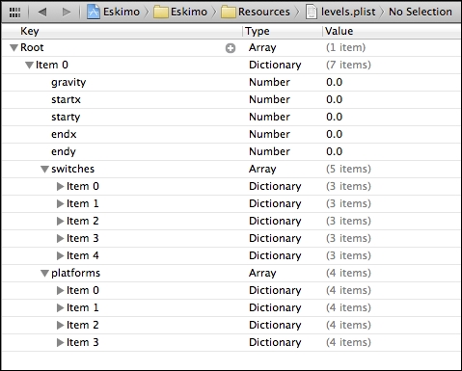
Task: Collapse the switches array
Action: pyautogui.click(x=44, y=170)
